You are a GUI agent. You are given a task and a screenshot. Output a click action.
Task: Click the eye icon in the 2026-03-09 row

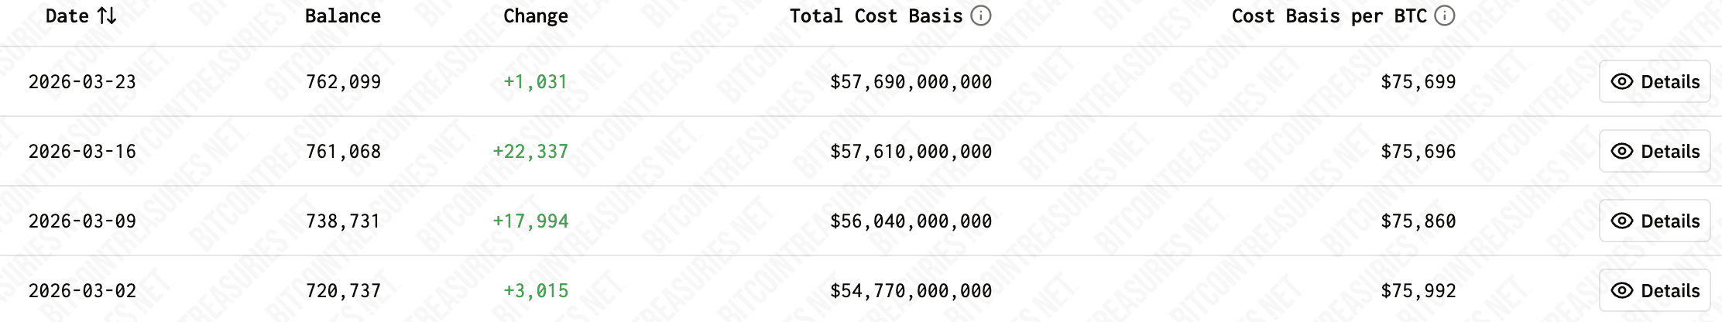1621,221
